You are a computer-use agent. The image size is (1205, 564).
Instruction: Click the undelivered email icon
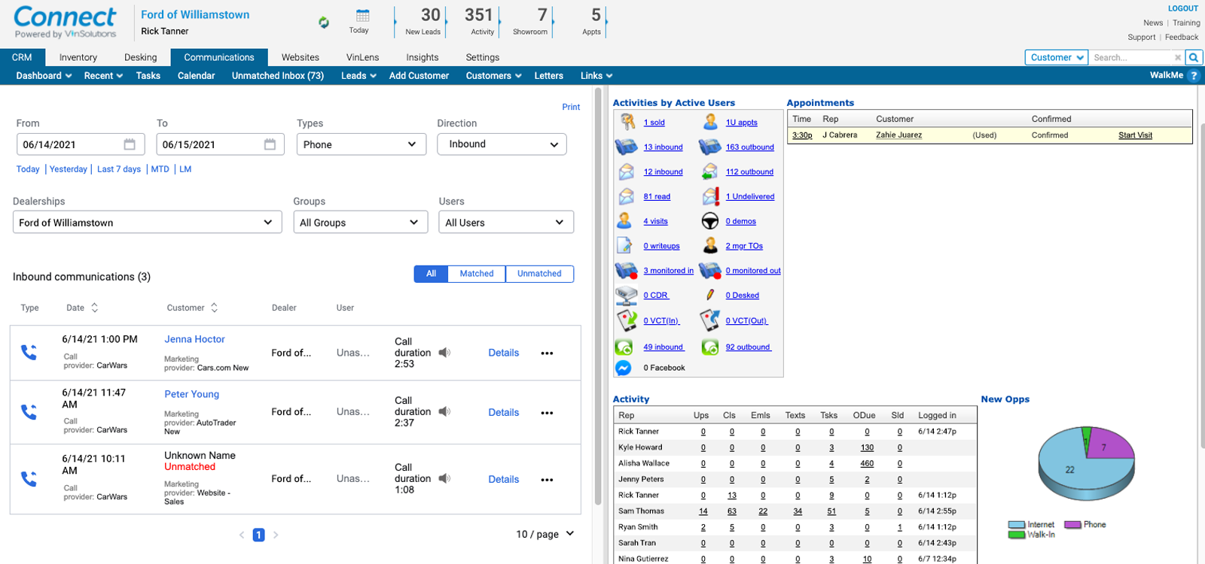(710, 196)
